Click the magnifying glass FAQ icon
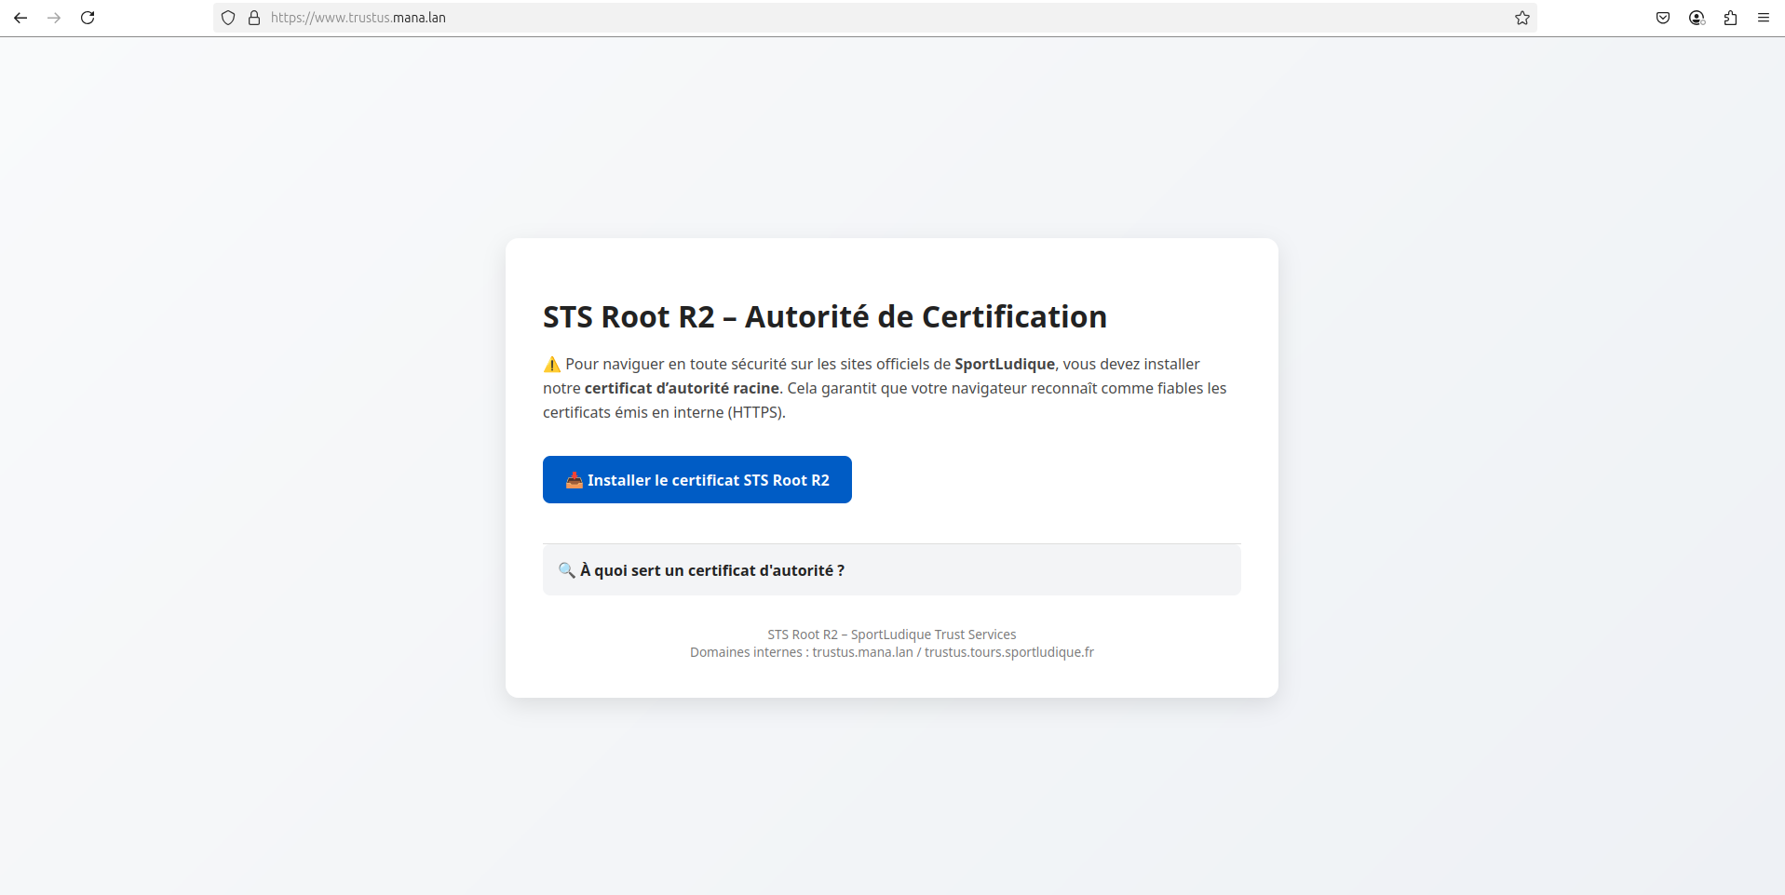Image resolution: width=1785 pixels, height=895 pixels. point(567,570)
